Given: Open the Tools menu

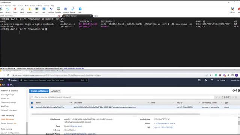Looking at the screenshot, I should pyautogui.click(x=27, y=6).
